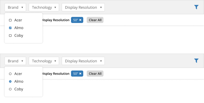The height and width of the screenshot is (103, 204).
Task: Click the Almo label in the checkbox list
Action: [19, 28]
